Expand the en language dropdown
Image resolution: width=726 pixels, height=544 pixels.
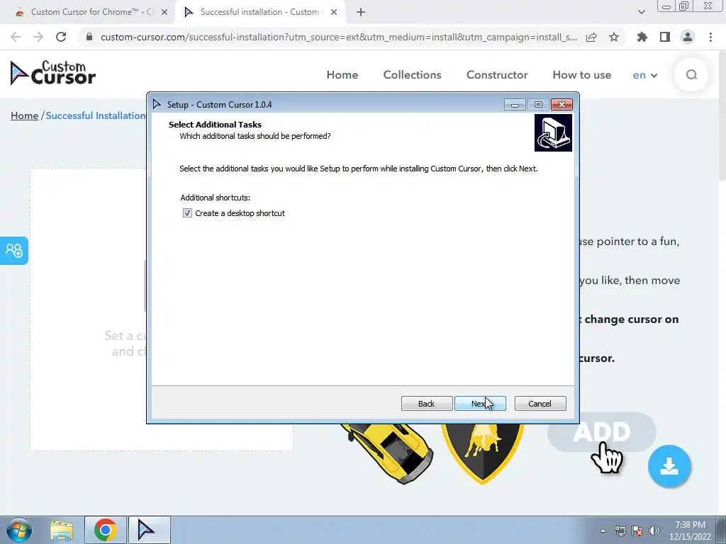pos(644,75)
